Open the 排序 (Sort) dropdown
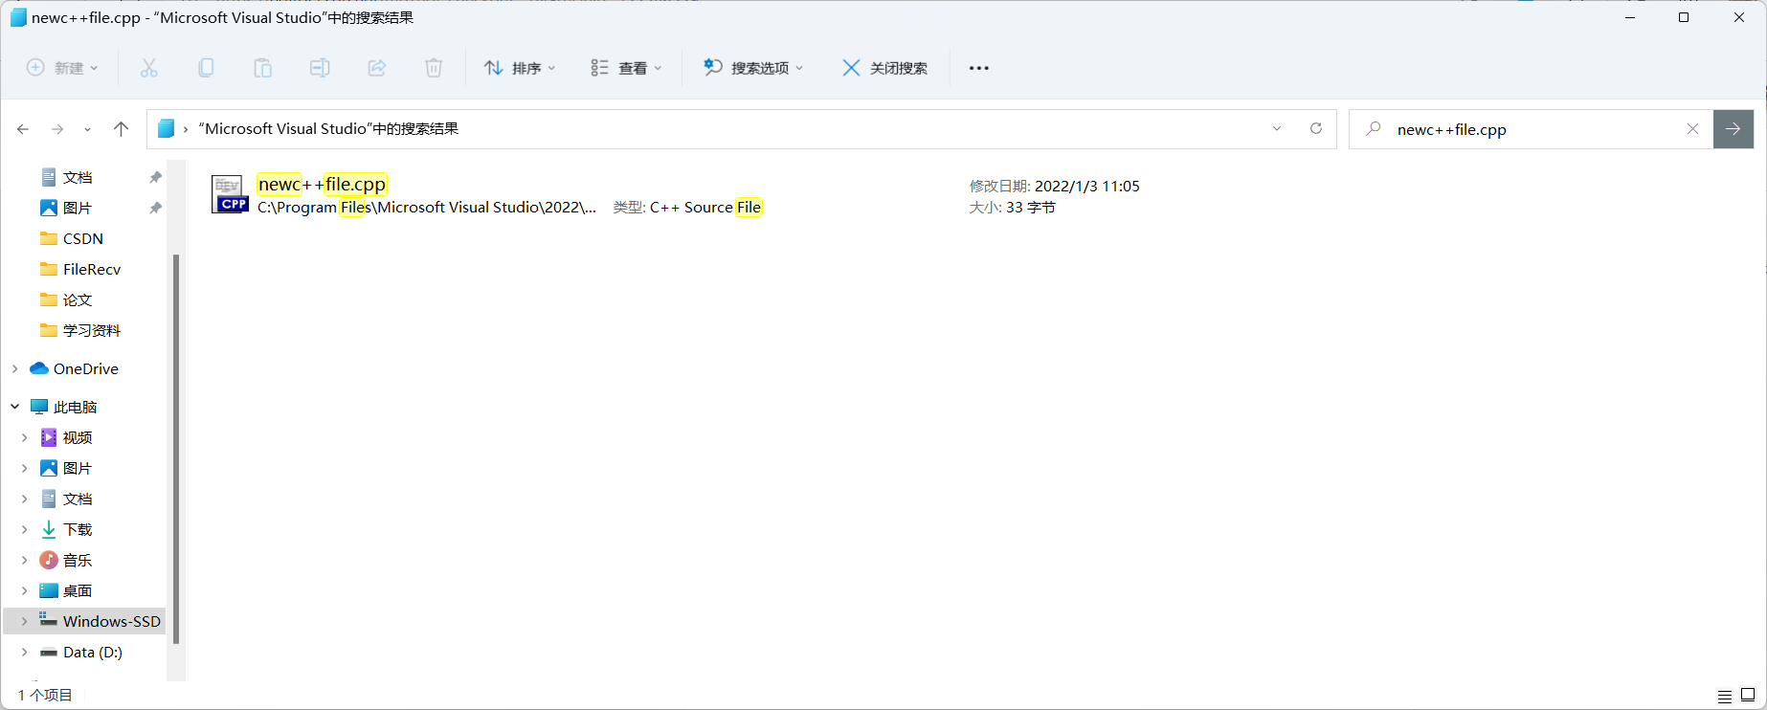Screen dimensions: 1767x710 coord(520,68)
